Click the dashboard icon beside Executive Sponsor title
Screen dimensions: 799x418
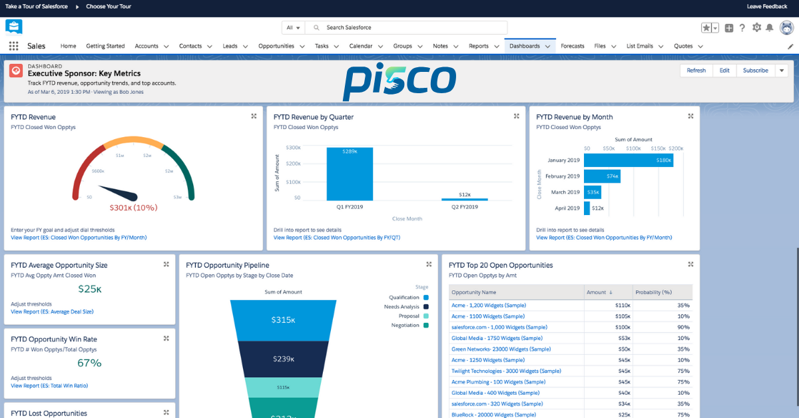click(x=16, y=71)
